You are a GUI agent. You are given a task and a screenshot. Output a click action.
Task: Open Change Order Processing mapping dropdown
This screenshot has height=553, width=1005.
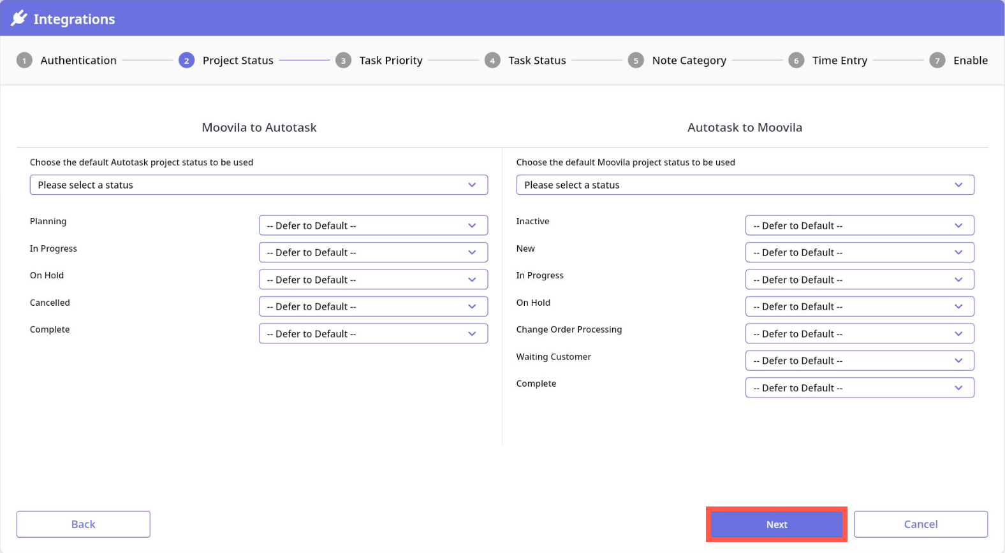859,334
